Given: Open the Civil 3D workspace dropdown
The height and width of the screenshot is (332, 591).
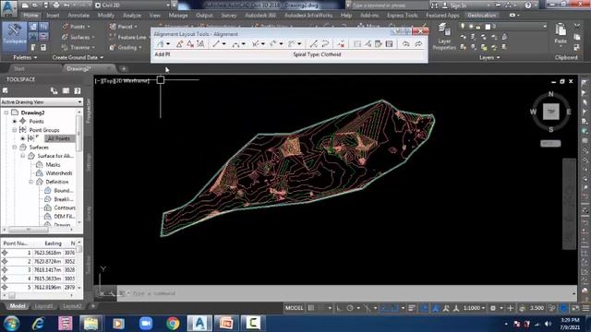Looking at the screenshot, I should coord(131,6).
